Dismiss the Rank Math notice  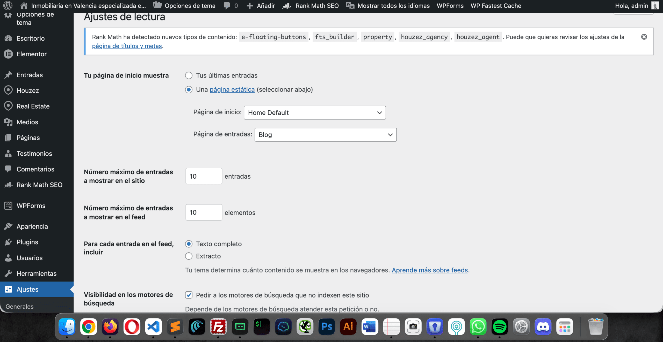coord(644,37)
